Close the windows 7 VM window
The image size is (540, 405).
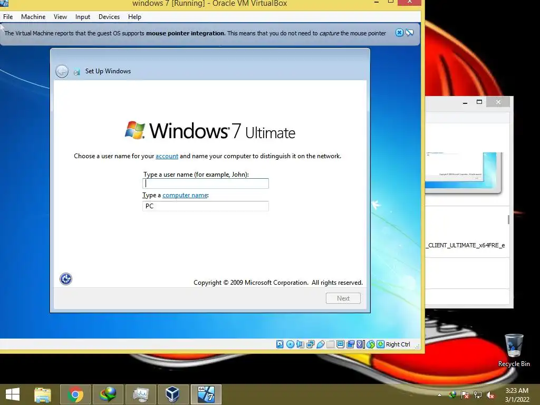pyautogui.click(x=409, y=2)
